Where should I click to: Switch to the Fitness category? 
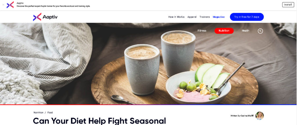(202, 31)
